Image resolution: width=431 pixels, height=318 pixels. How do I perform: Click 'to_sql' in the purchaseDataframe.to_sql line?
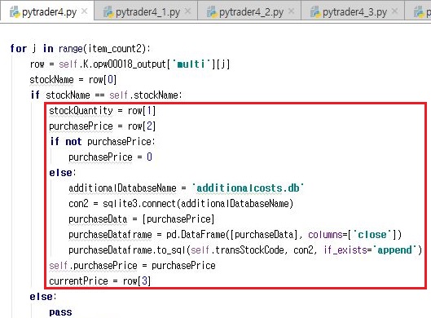pyautogui.click(x=171, y=250)
